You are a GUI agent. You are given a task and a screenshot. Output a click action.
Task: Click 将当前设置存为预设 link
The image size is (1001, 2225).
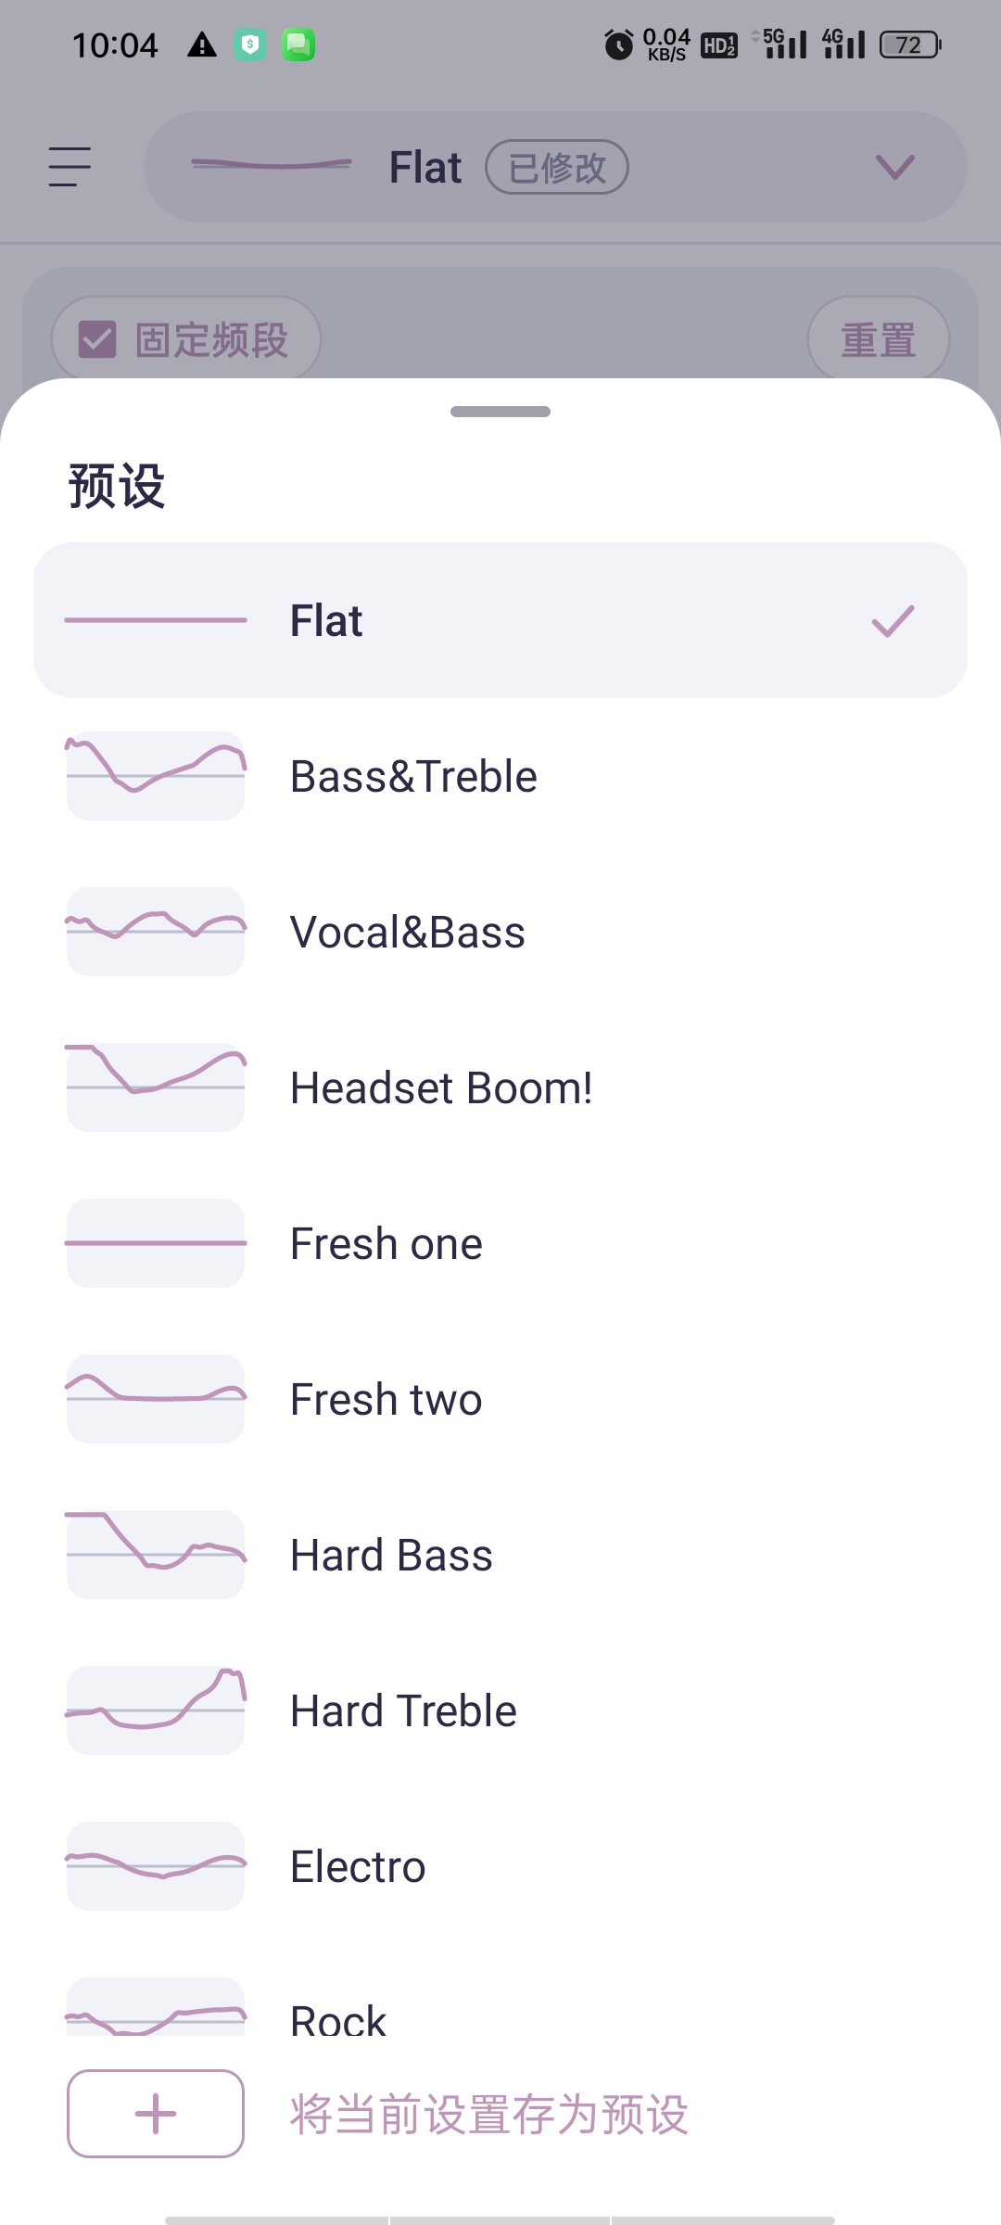pyautogui.click(x=489, y=2115)
